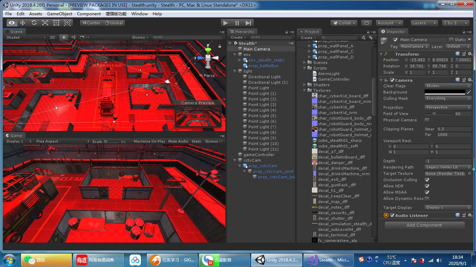Toggle Maximize On Play button
Viewport: 476px width, 267px height.
click(149, 141)
